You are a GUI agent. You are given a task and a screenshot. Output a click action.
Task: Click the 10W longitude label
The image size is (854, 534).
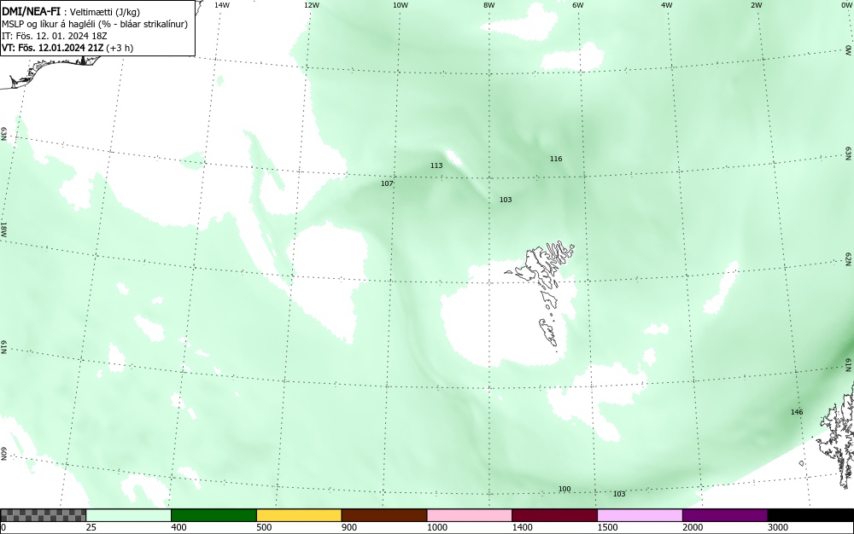[x=401, y=5]
